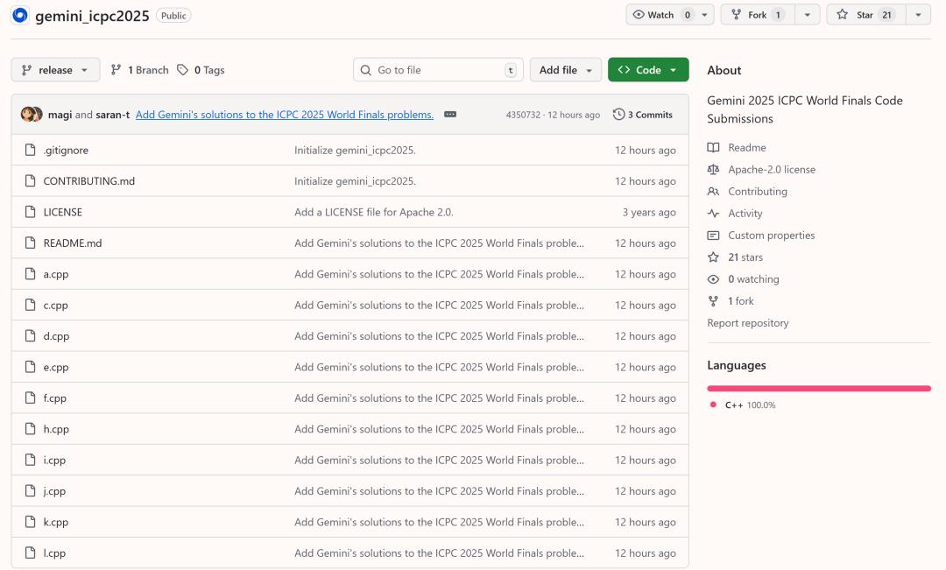Focus the Go to file search box
Screen dimensions: 946x570
(438, 70)
